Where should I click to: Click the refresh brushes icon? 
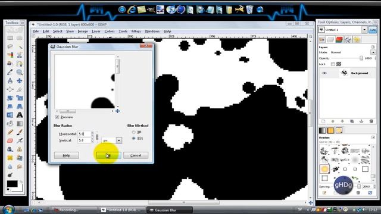point(370,193)
